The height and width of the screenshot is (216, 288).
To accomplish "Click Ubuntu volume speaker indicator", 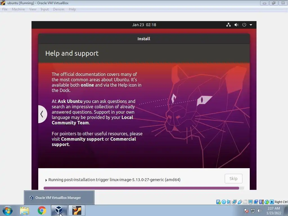I will pyautogui.click(x=236, y=25).
